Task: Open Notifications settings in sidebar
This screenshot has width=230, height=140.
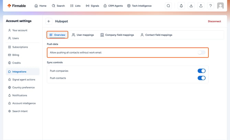Action: point(23,95)
